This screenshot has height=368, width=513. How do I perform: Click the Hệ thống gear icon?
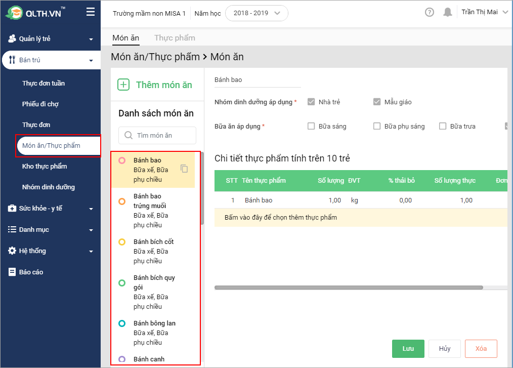pos(12,251)
